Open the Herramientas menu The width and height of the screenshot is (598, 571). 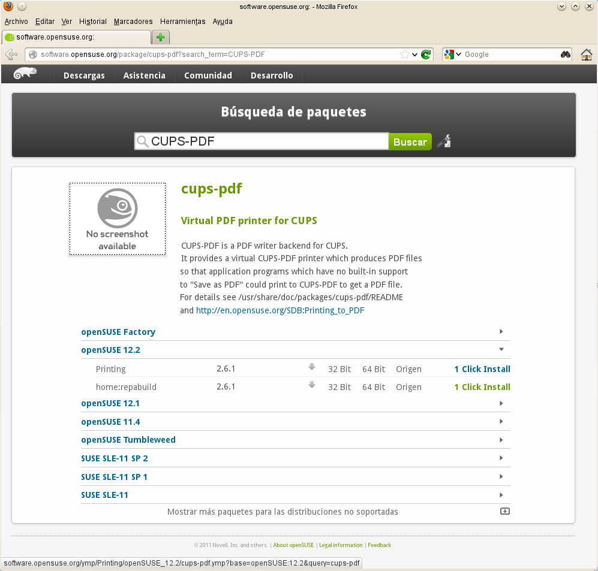click(x=183, y=22)
